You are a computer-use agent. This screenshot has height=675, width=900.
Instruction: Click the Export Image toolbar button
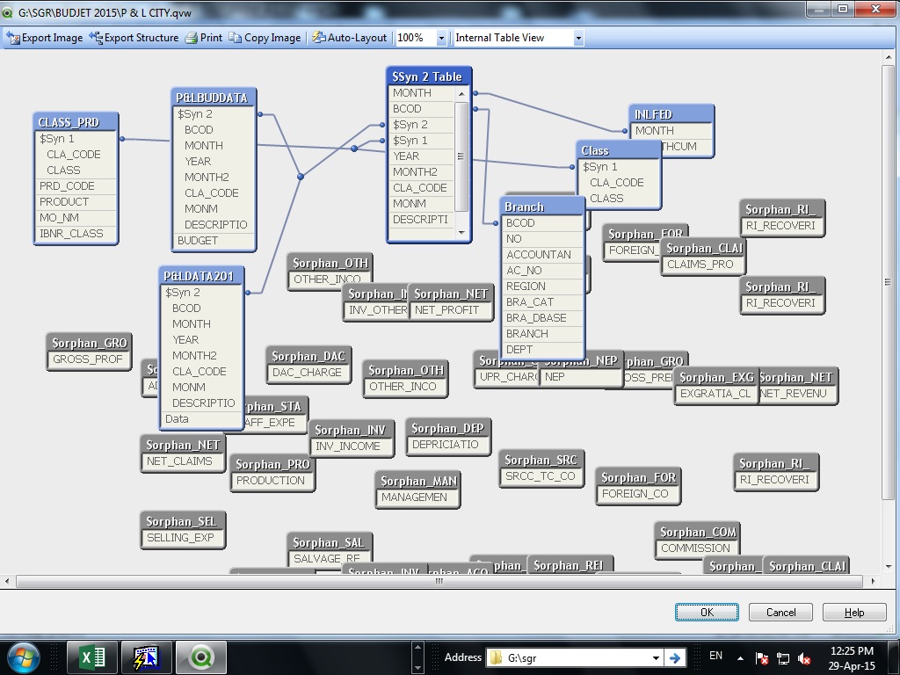click(45, 38)
